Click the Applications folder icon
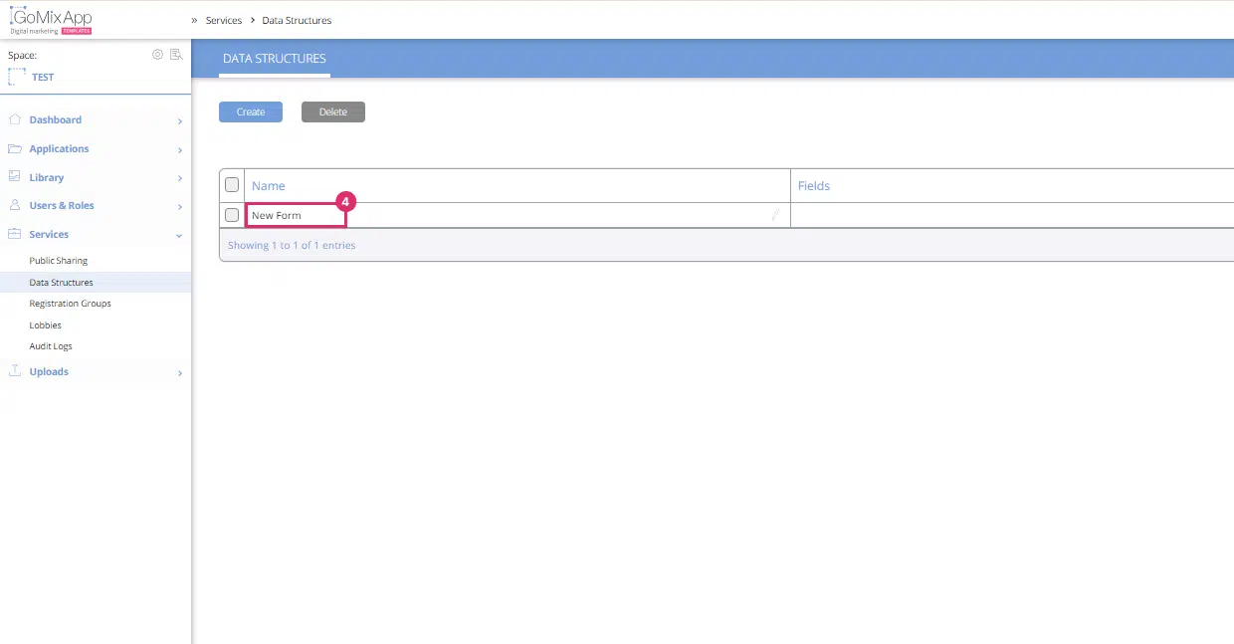Screen dimensions: 1234x644 tap(14, 147)
